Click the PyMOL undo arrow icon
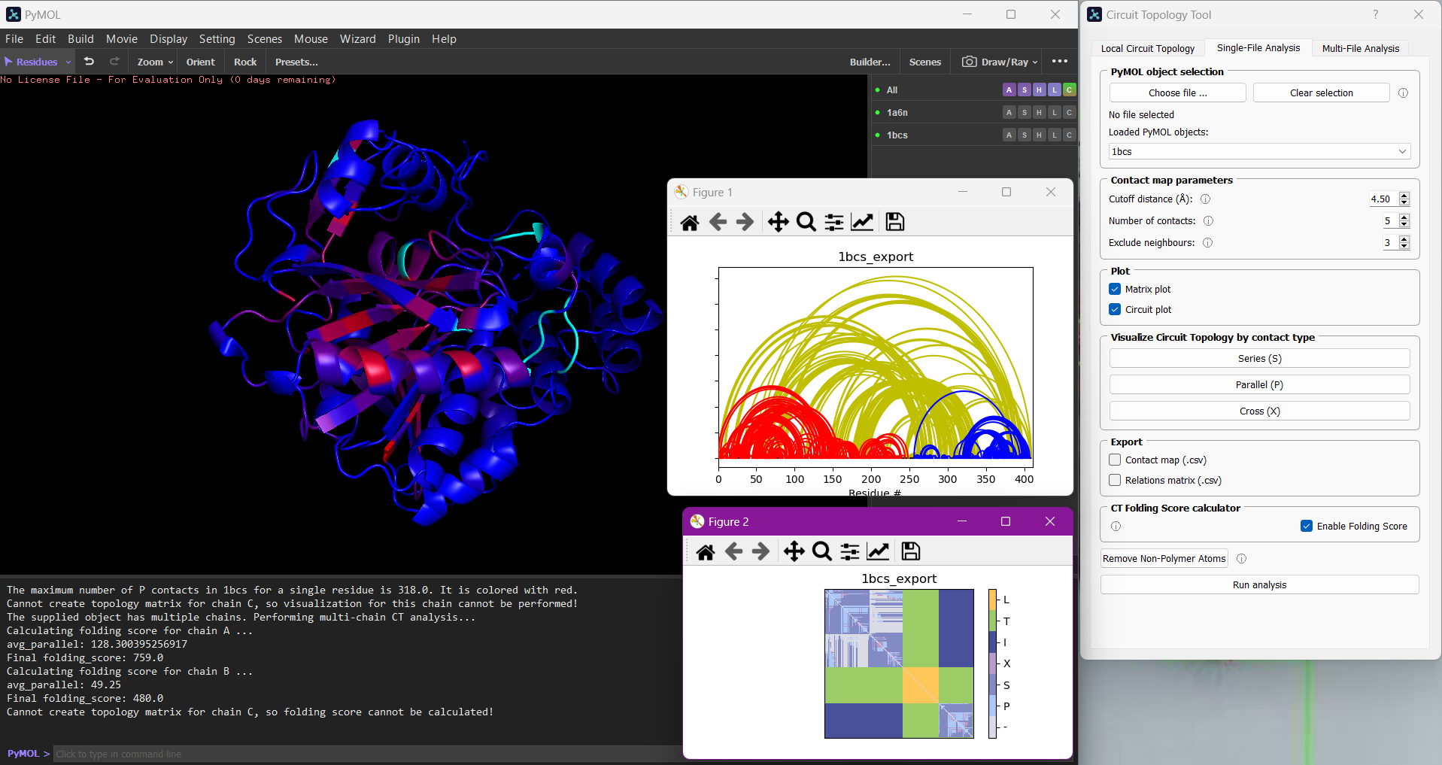The height and width of the screenshot is (765, 1442). (x=89, y=62)
